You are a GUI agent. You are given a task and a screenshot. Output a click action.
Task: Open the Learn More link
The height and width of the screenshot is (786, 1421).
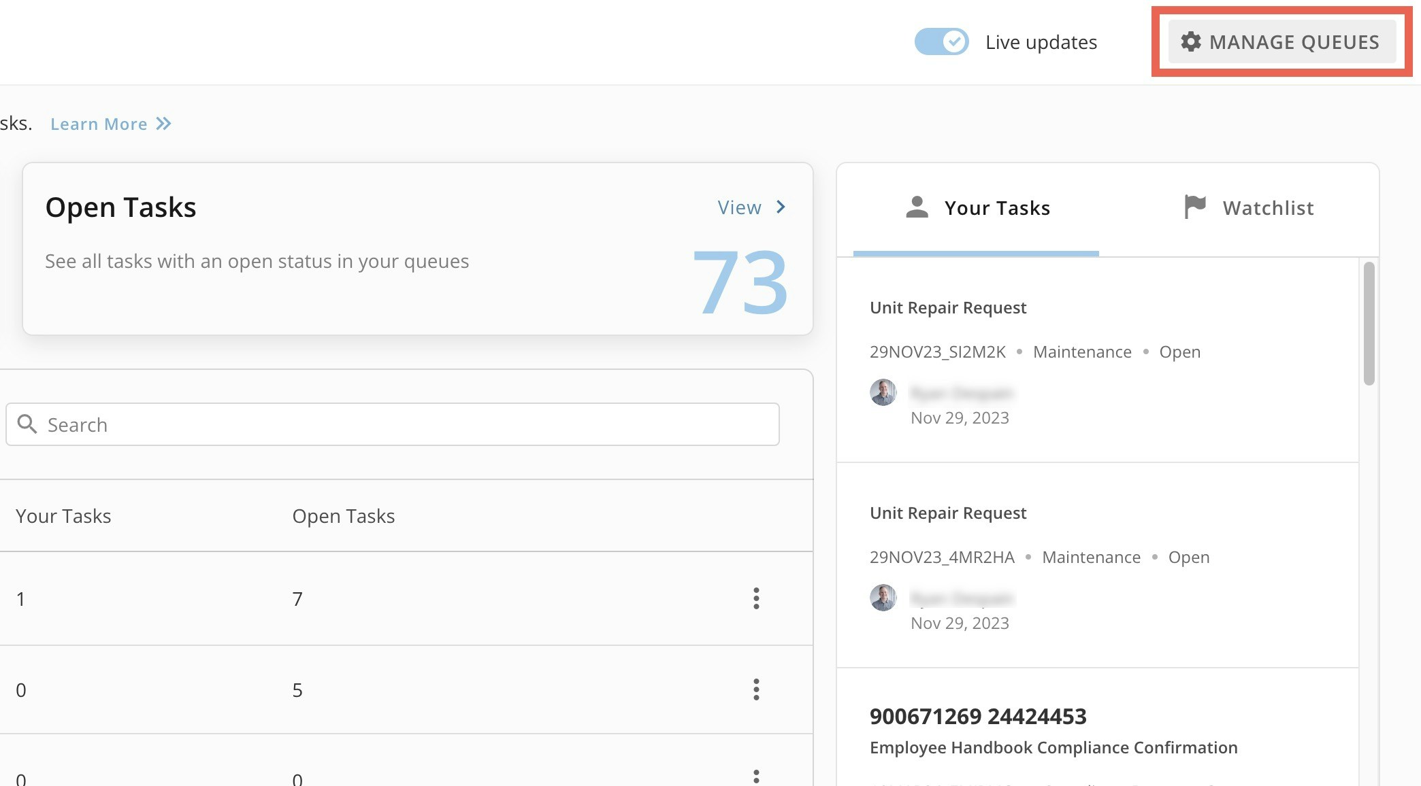pos(99,124)
